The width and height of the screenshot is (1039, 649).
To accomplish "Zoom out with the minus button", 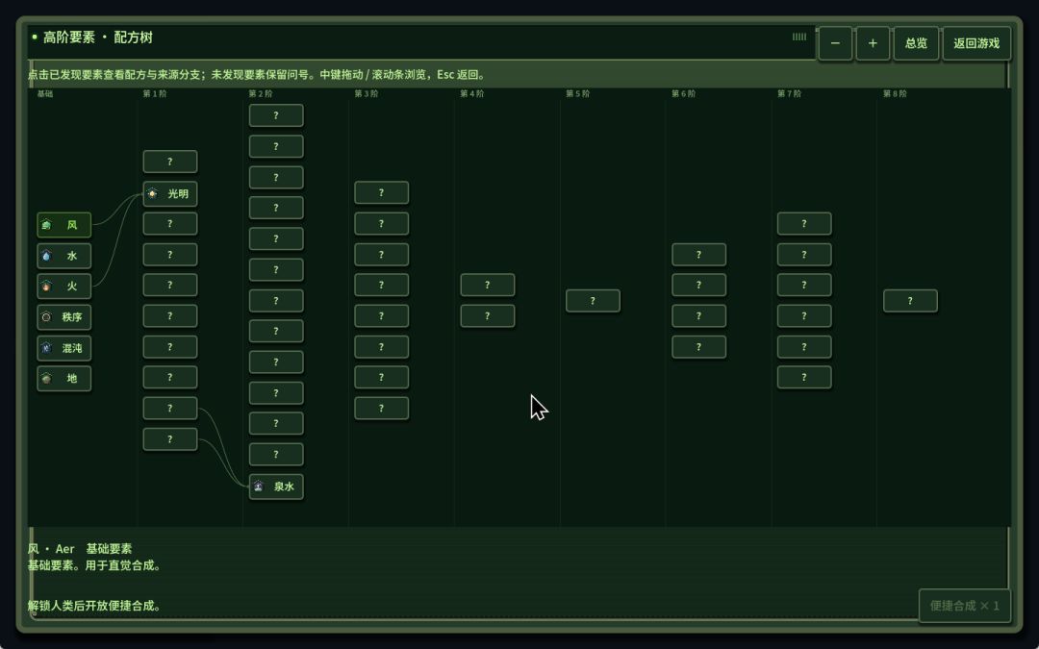I will [x=835, y=43].
